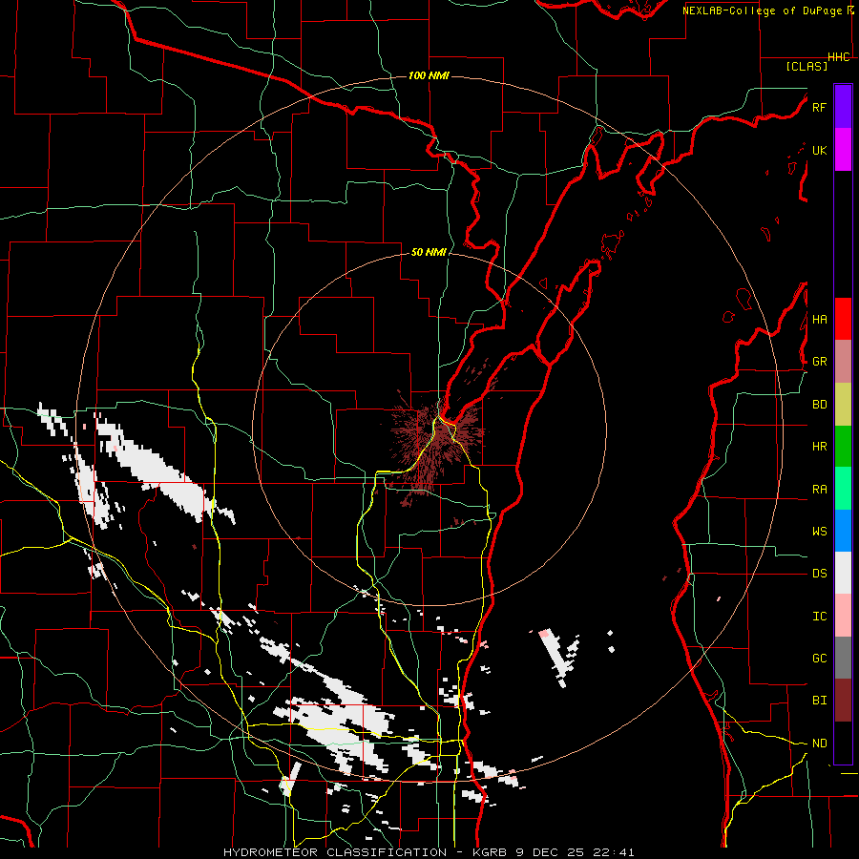Click the NEXLAB-College of DuPage credit text

(x=762, y=10)
